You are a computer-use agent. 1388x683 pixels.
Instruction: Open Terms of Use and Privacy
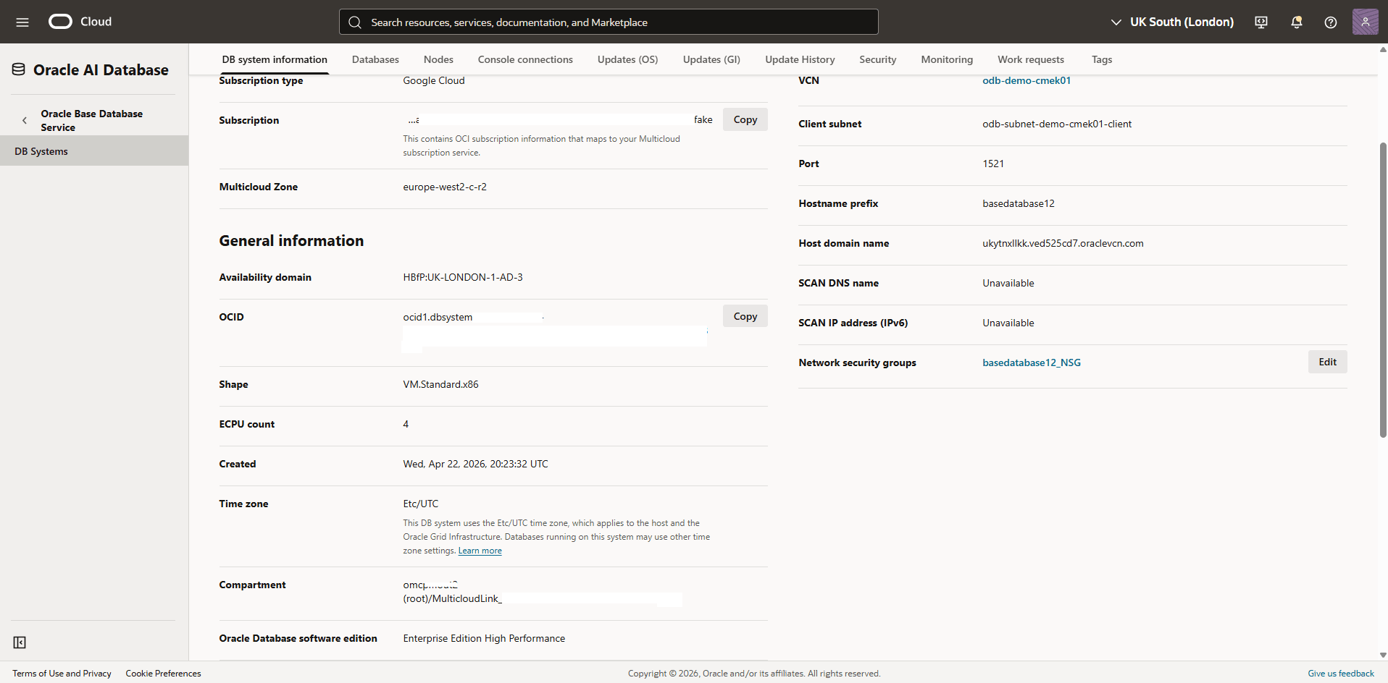pos(62,673)
